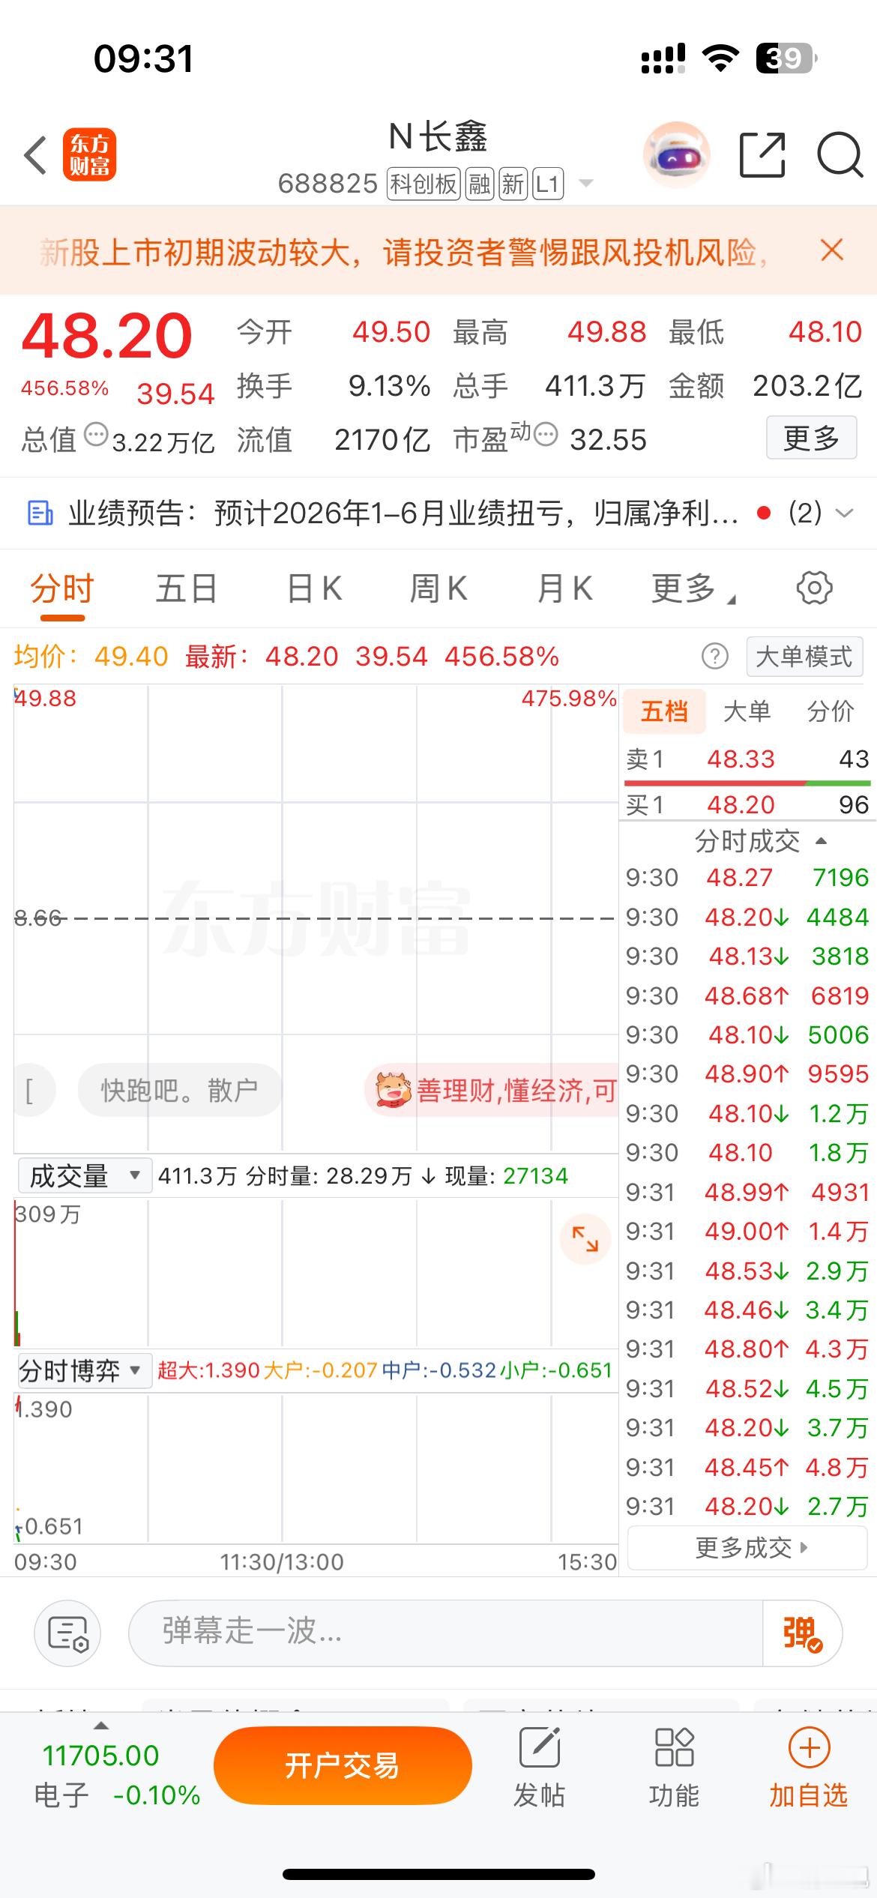
Task: Add stock via 加自选 plus icon
Action: [x=809, y=1747]
